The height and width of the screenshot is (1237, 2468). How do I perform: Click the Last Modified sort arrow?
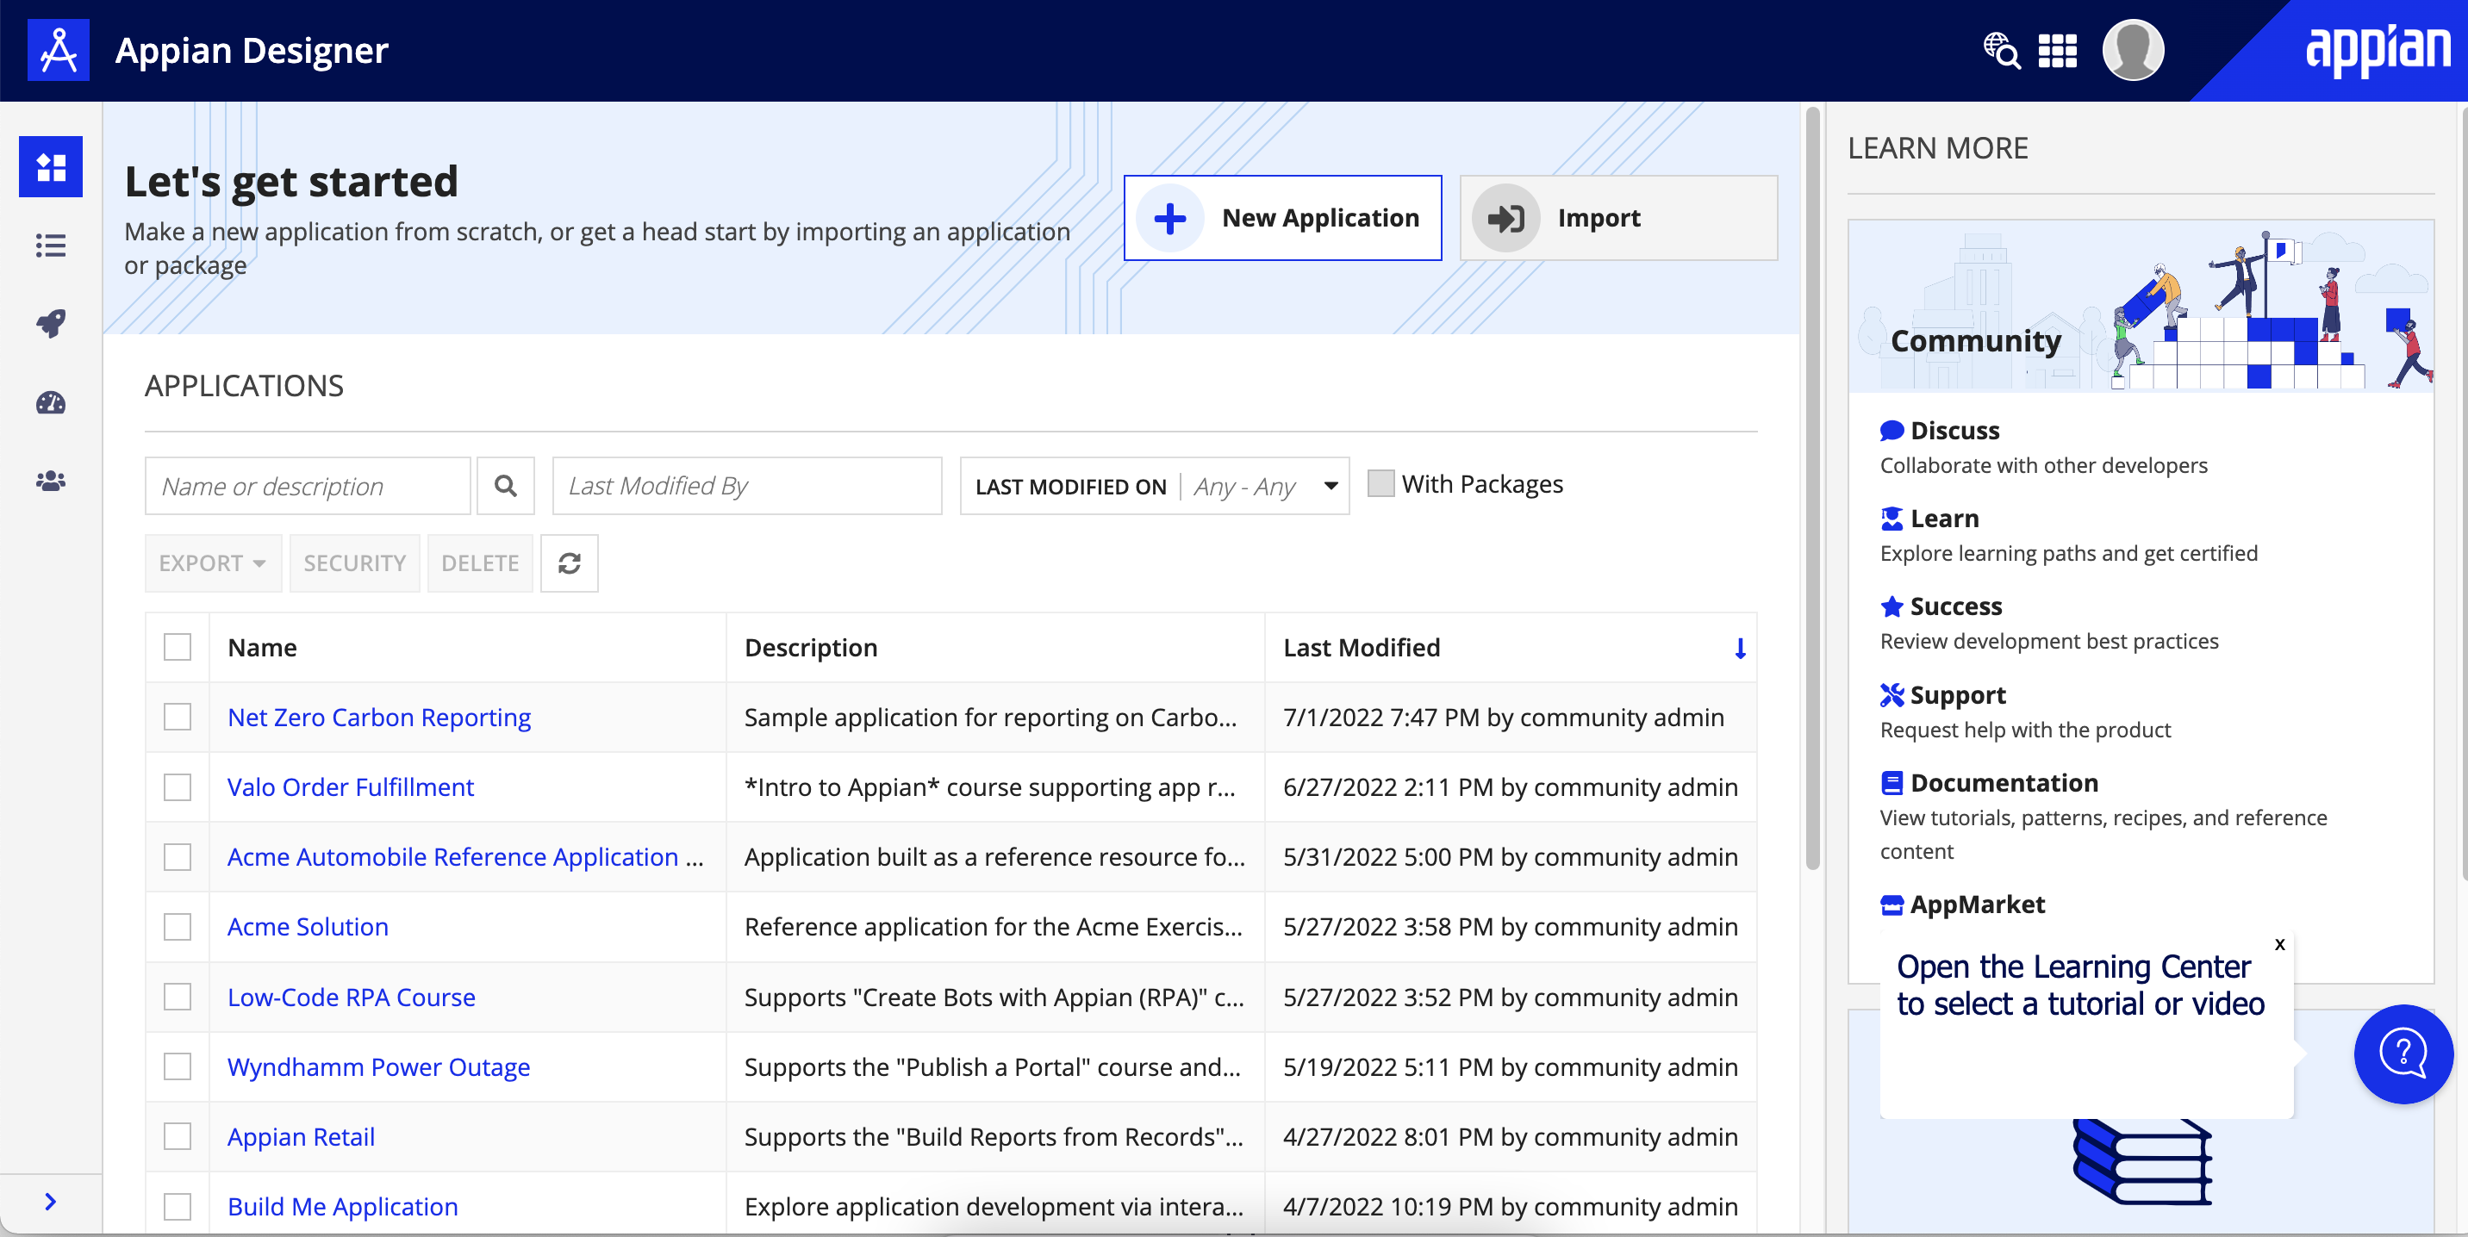point(1740,648)
